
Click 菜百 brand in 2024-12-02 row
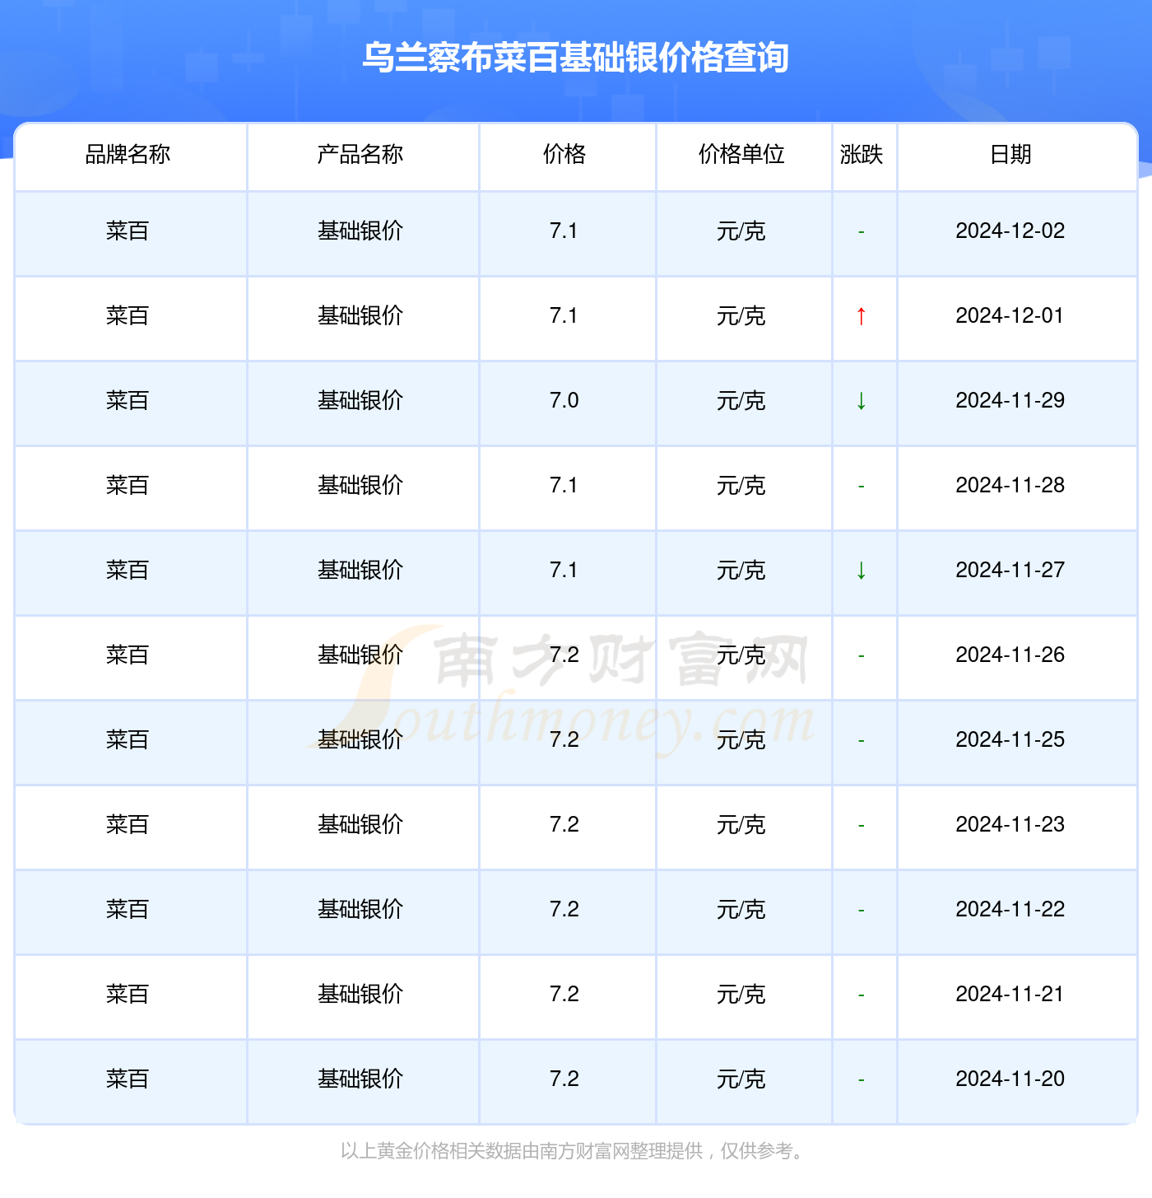coord(128,231)
